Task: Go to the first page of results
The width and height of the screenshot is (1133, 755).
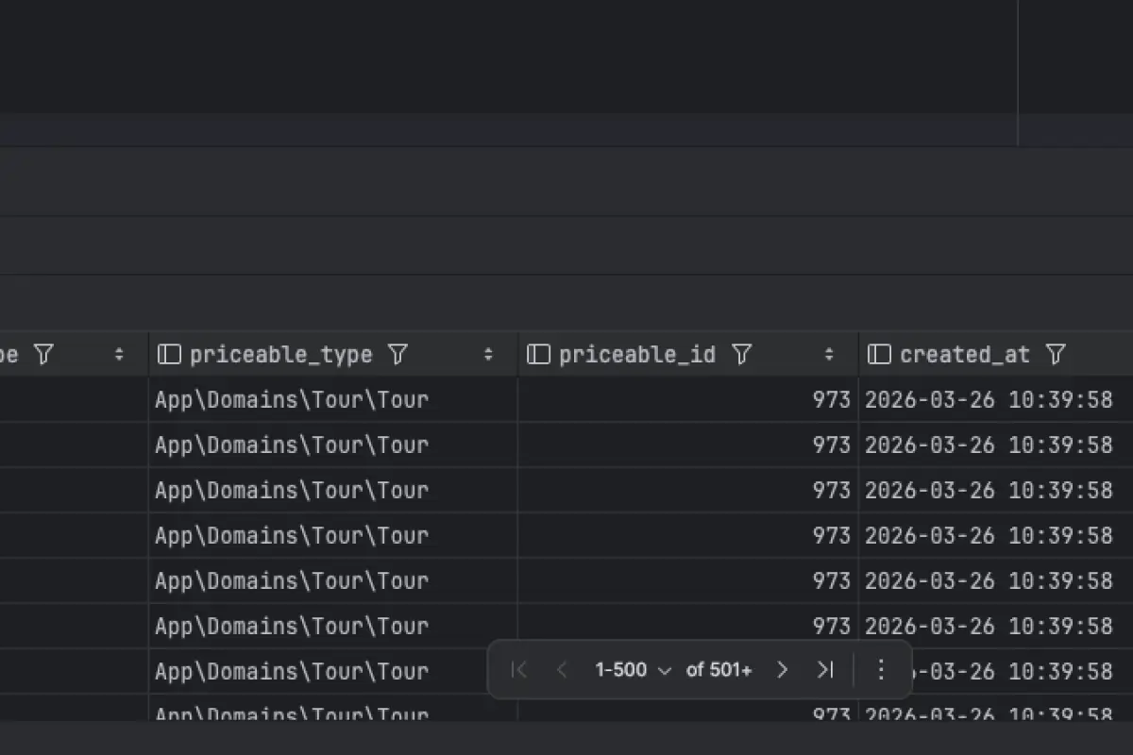Action: 518,670
